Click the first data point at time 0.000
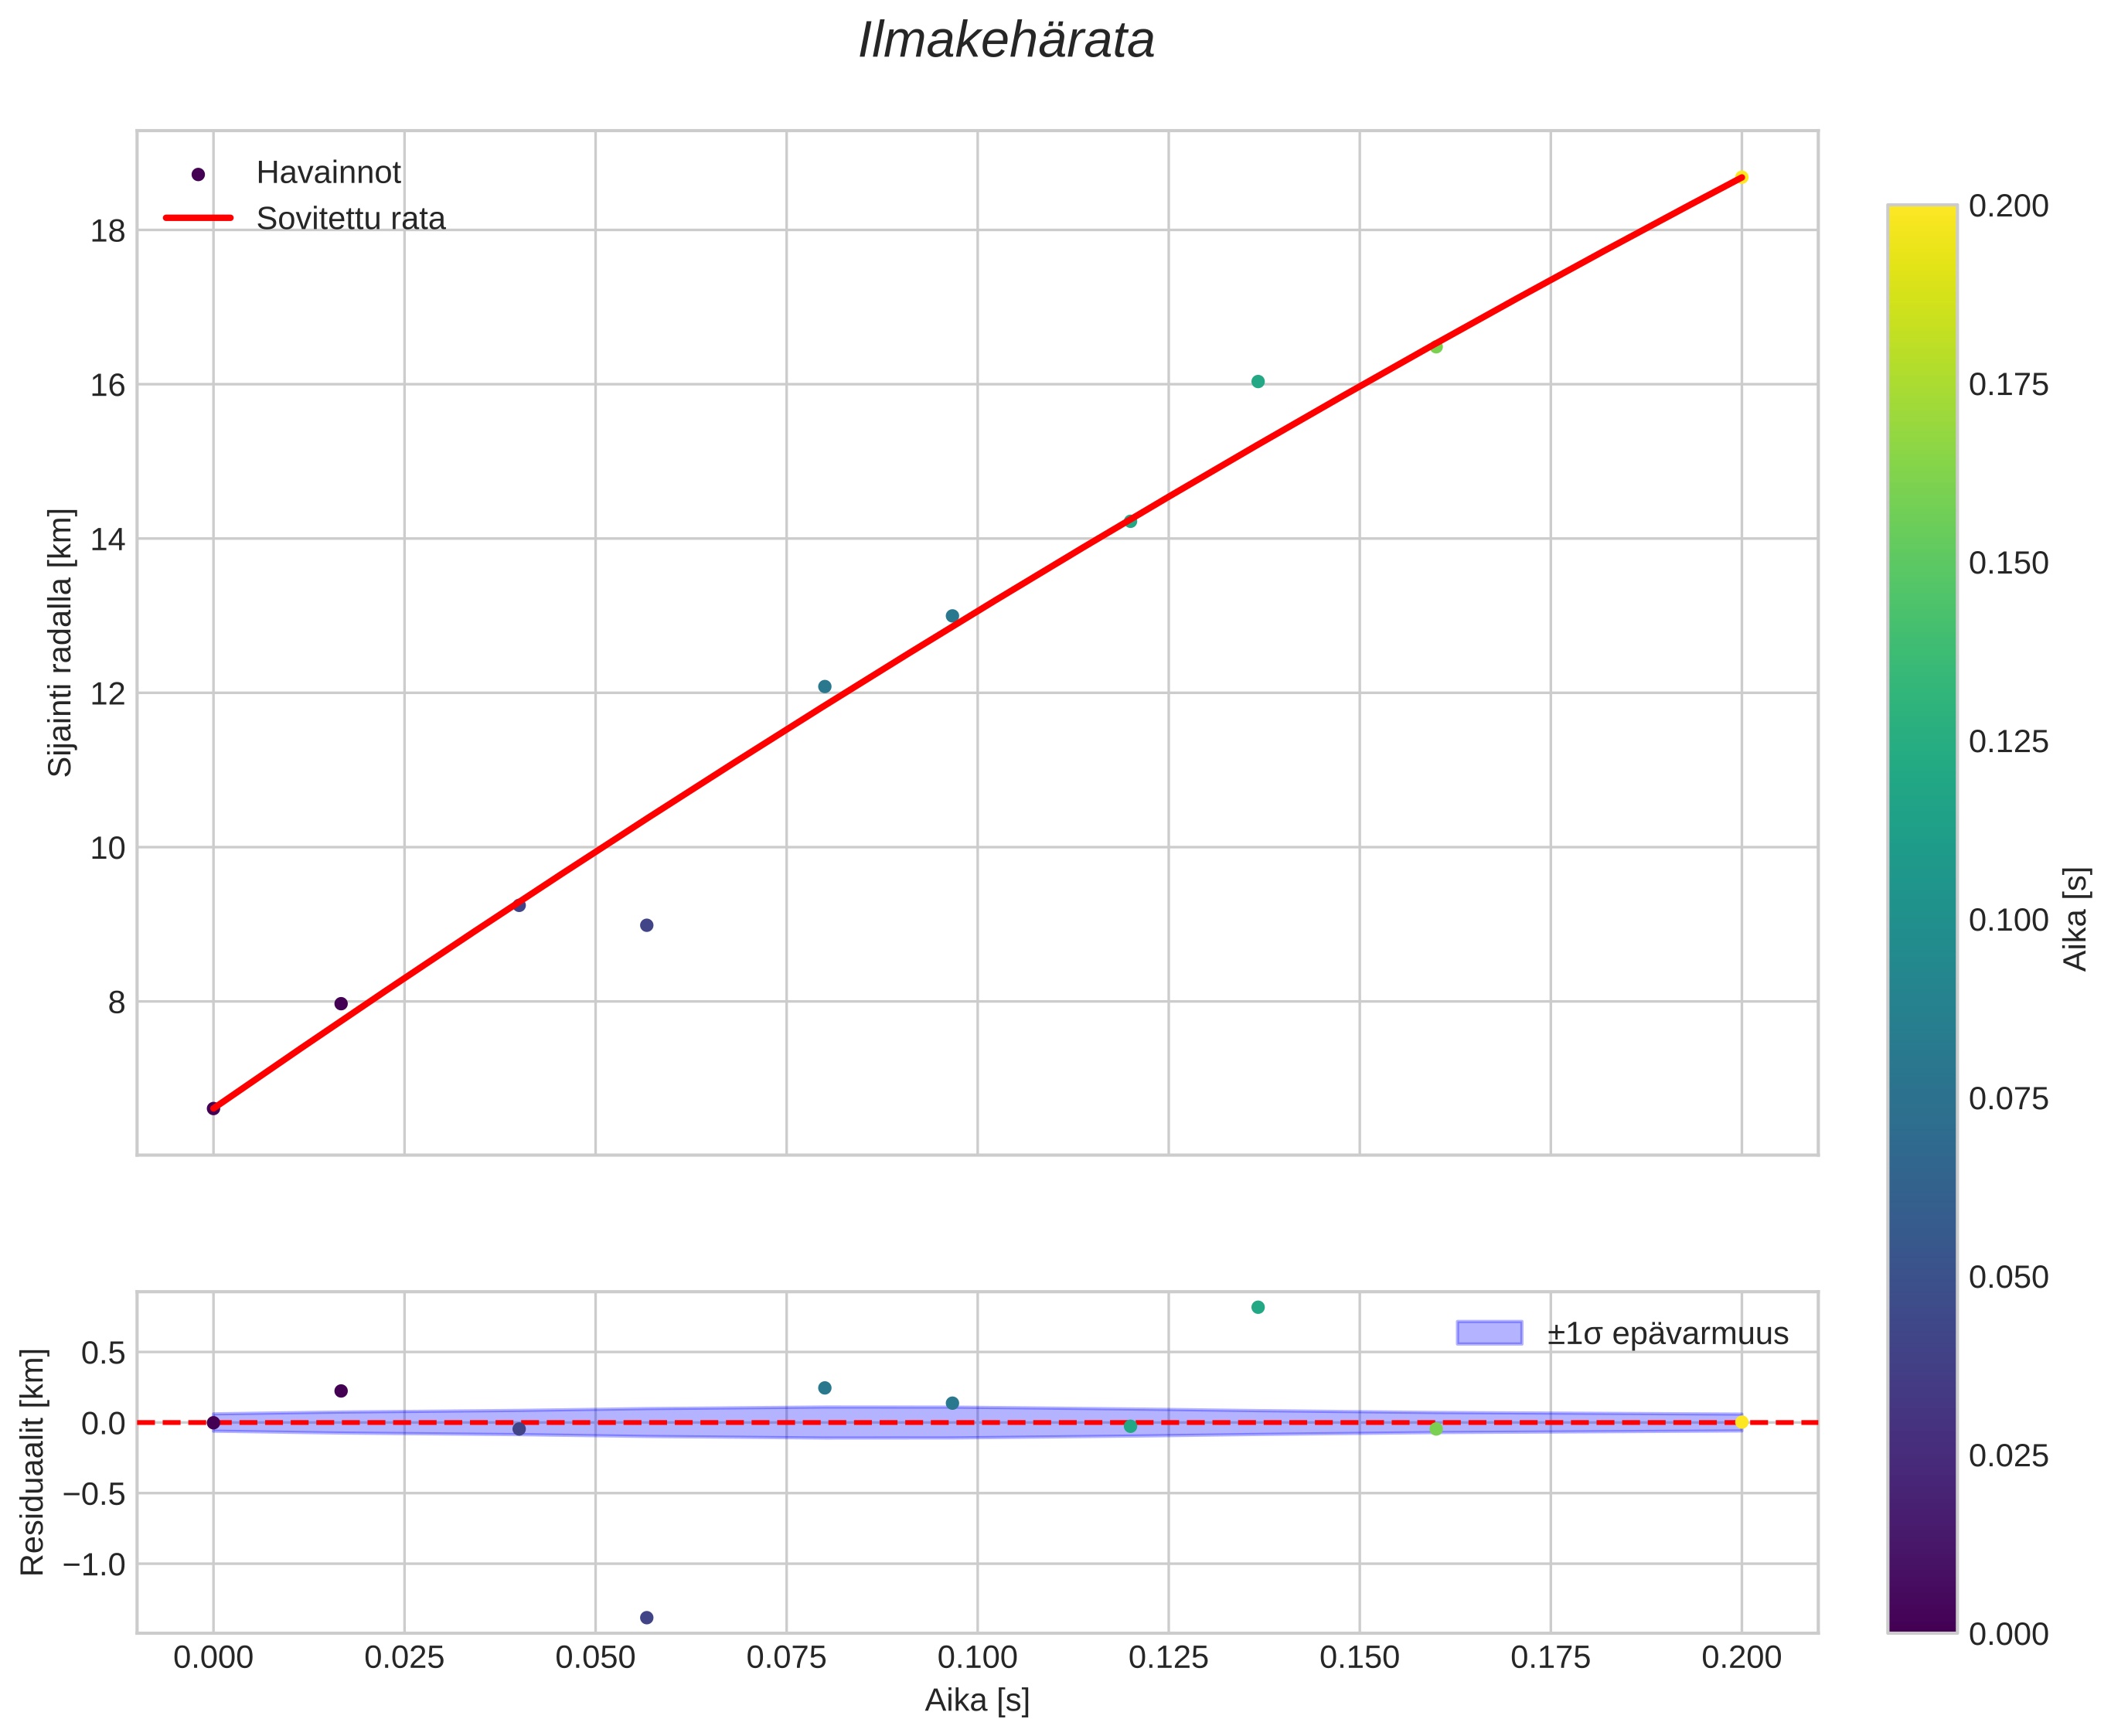2111x1736 pixels. click(x=213, y=1108)
